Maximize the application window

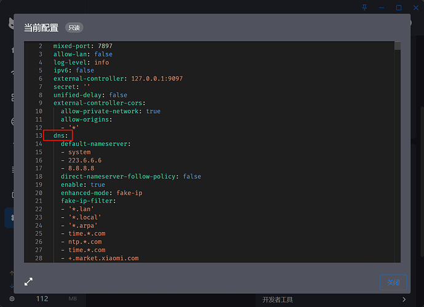click(x=399, y=7)
